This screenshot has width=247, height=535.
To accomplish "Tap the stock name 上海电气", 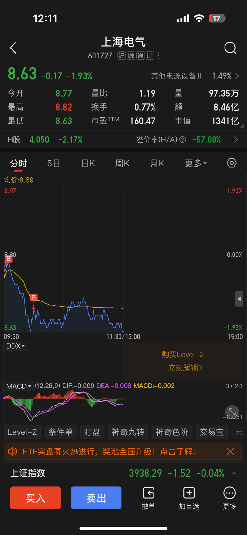I will pyautogui.click(x=123, y=42).
